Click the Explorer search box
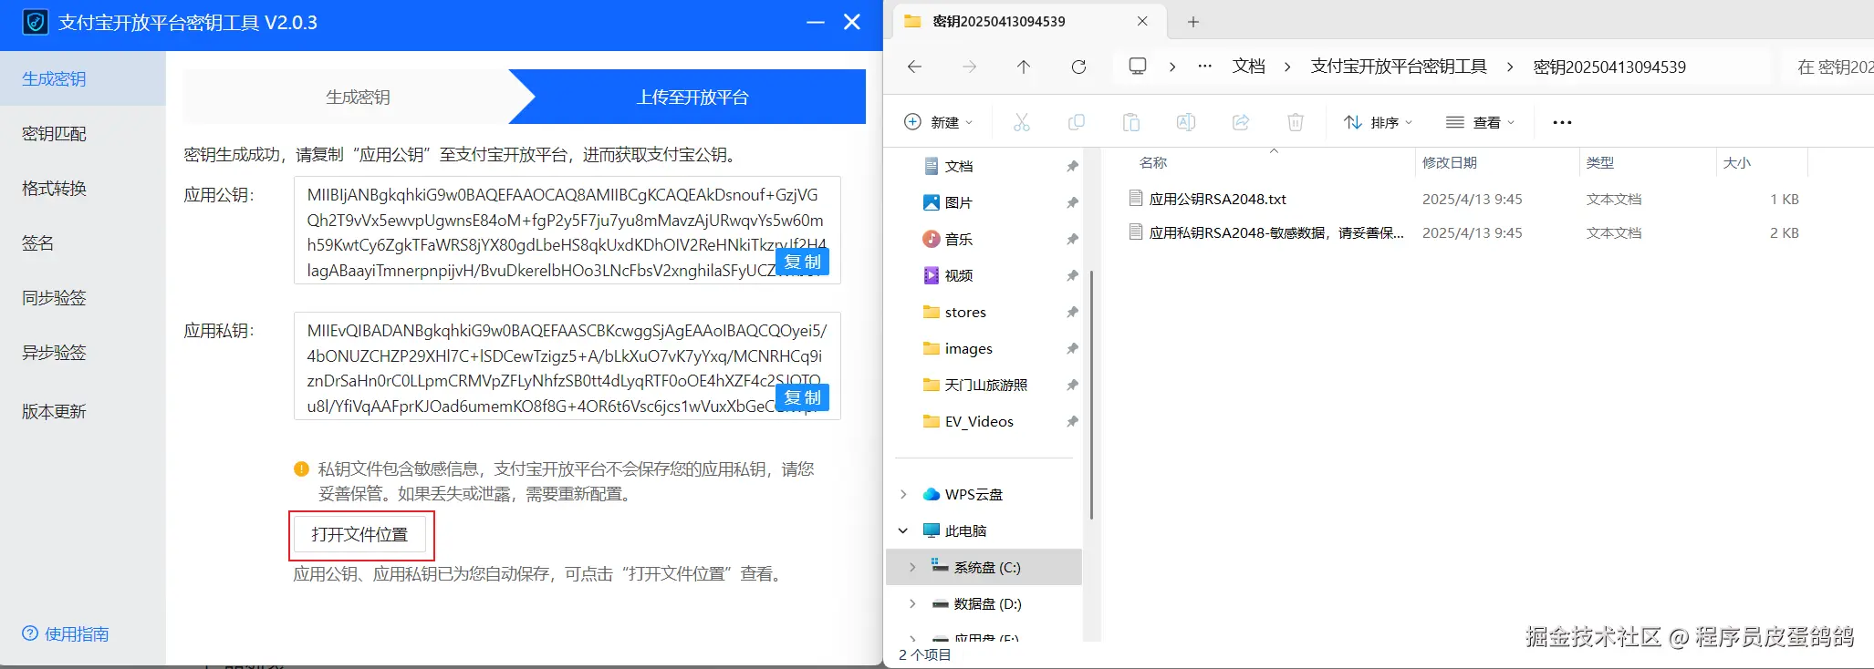 [x=1827, y=67]
